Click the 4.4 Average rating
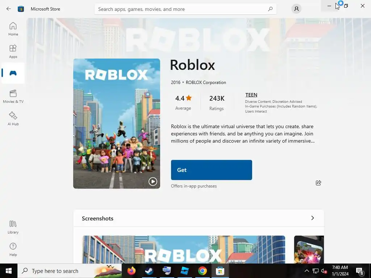This screenshot has width=371, height=278. click(183, 102)
